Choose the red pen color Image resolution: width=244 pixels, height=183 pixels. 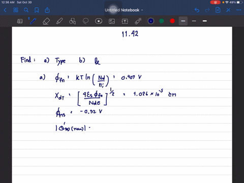tap(172, 21)
